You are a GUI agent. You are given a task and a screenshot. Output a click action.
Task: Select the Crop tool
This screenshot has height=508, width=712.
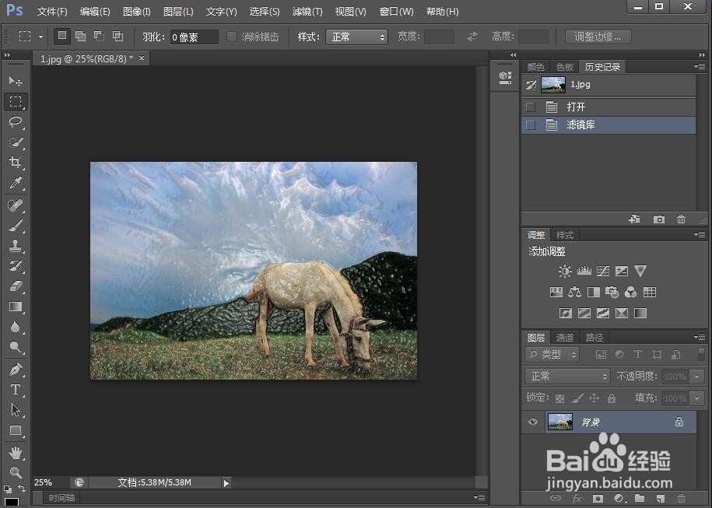click(16, 162)
